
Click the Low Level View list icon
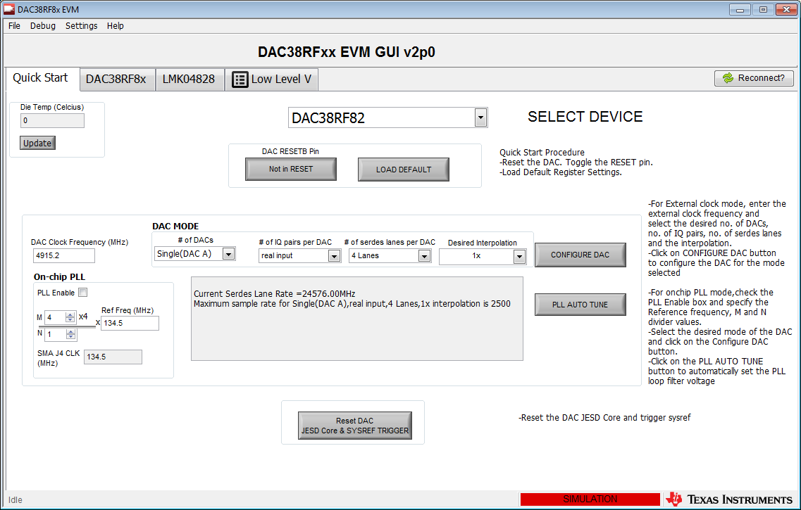click(240, 79)
